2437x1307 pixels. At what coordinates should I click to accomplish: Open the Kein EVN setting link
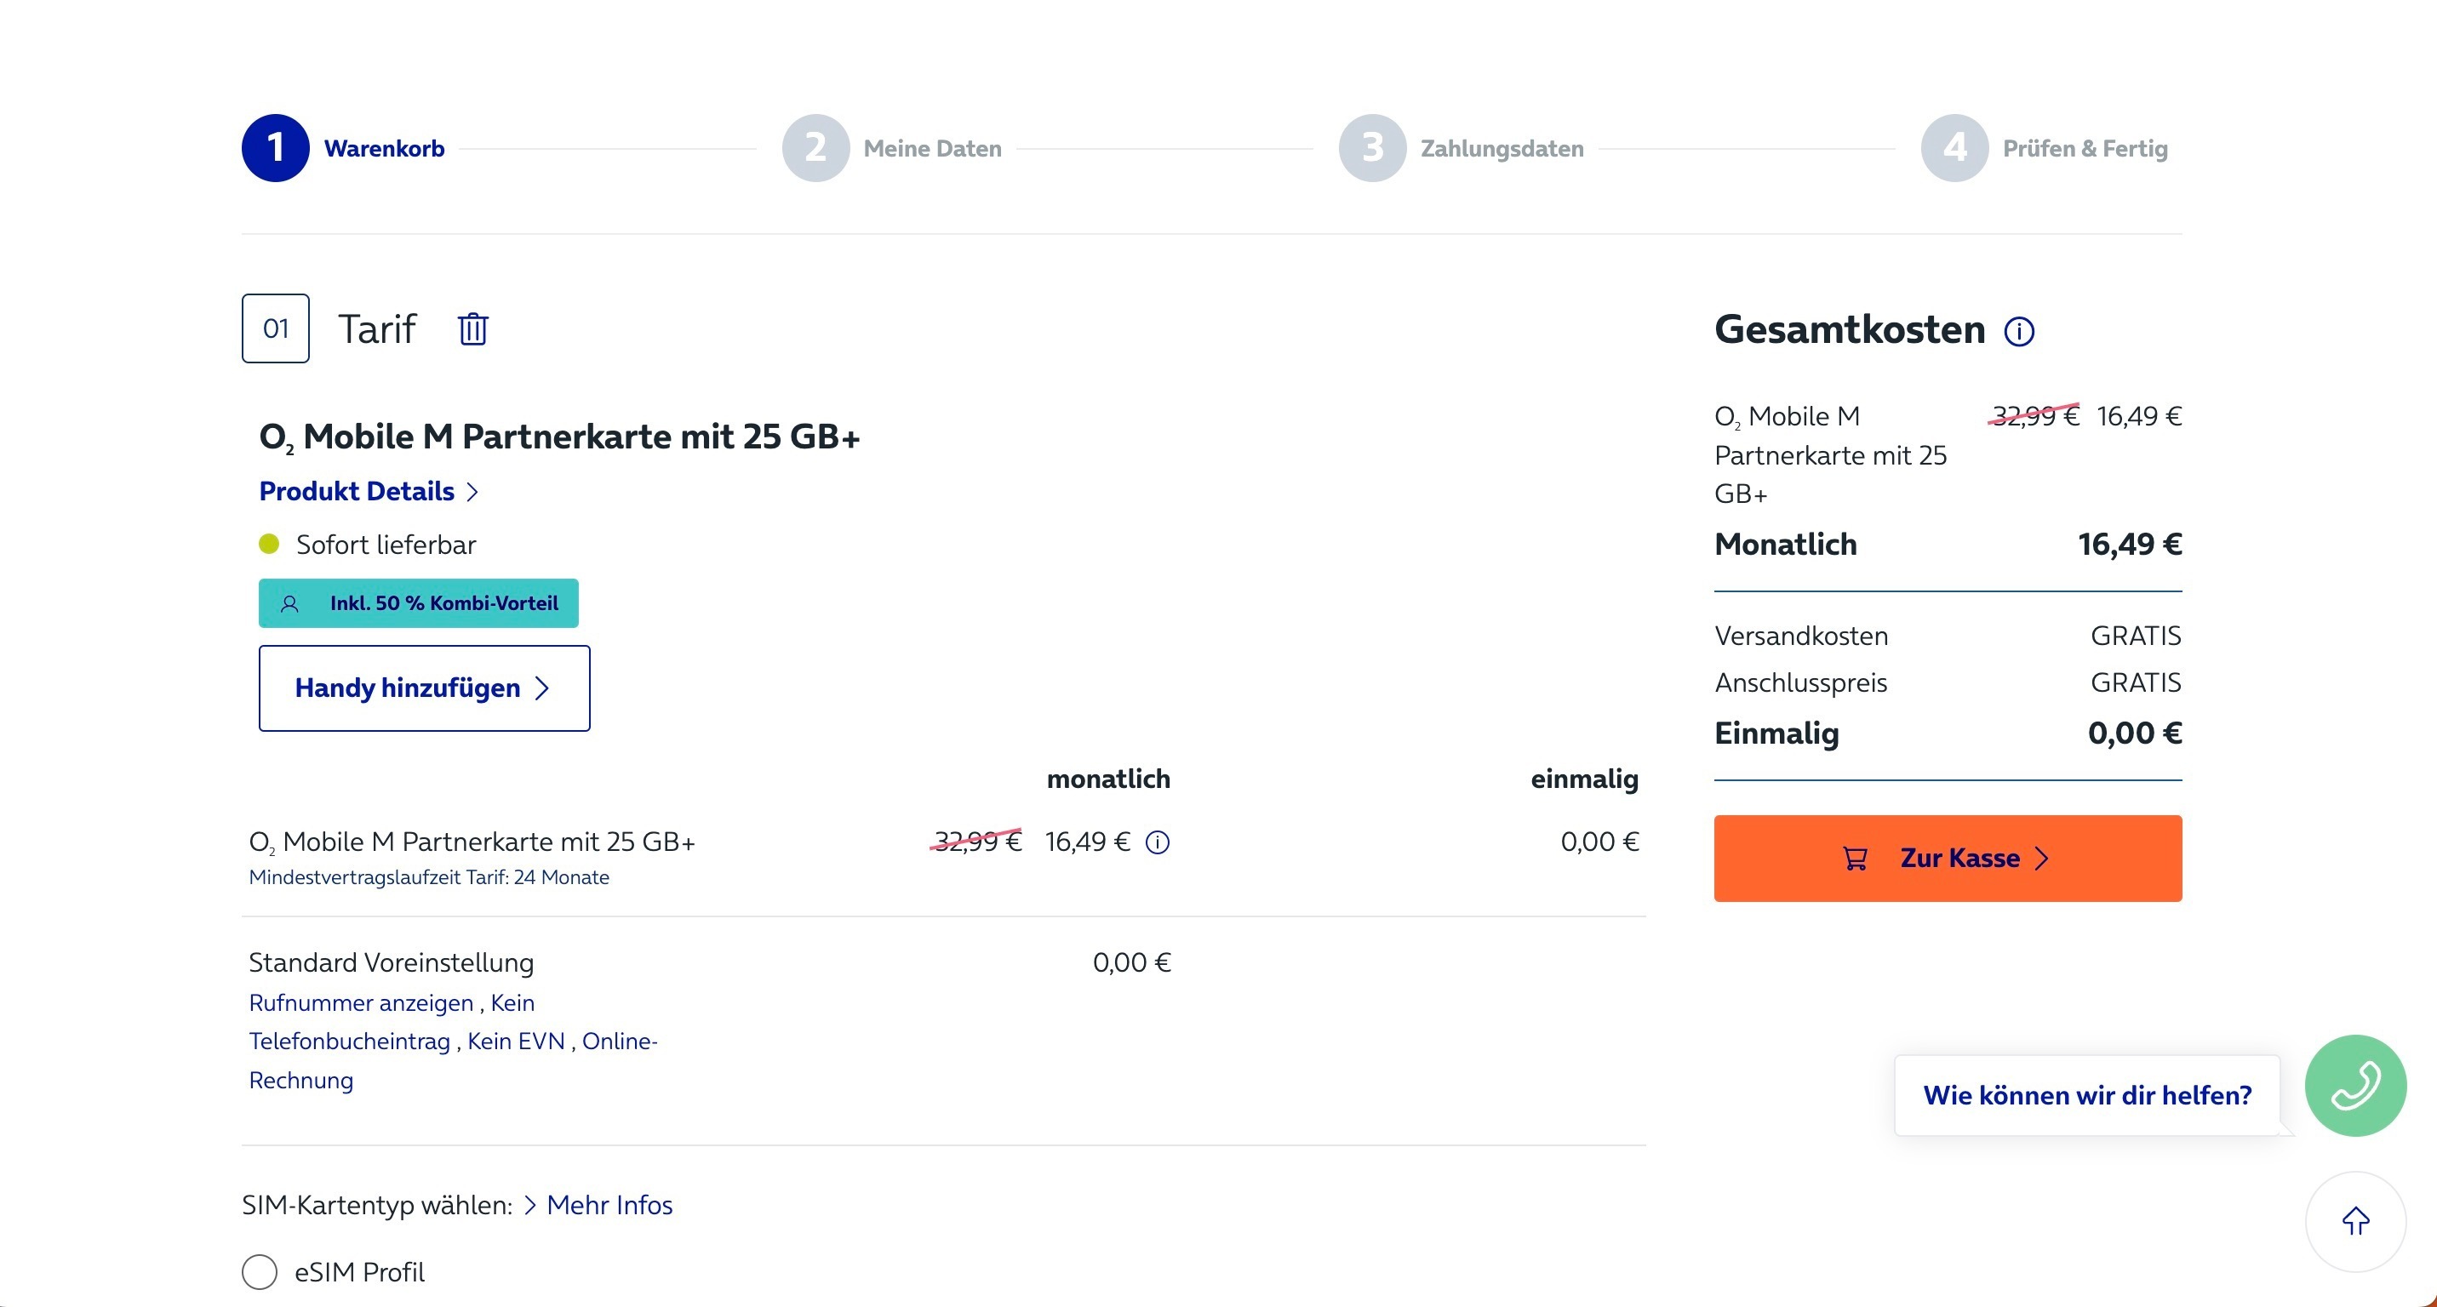tap(516, 1042)
